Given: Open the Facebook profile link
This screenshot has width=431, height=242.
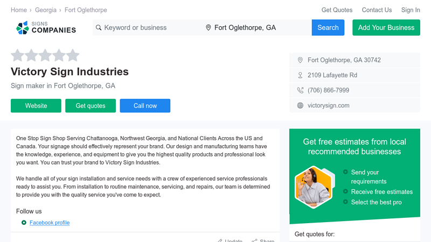Looking at the screenshot, I should click(50, 223).
